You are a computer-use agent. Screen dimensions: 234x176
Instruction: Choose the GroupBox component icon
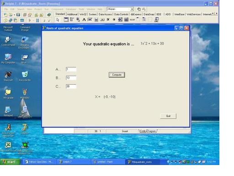[x=138, y=19]
